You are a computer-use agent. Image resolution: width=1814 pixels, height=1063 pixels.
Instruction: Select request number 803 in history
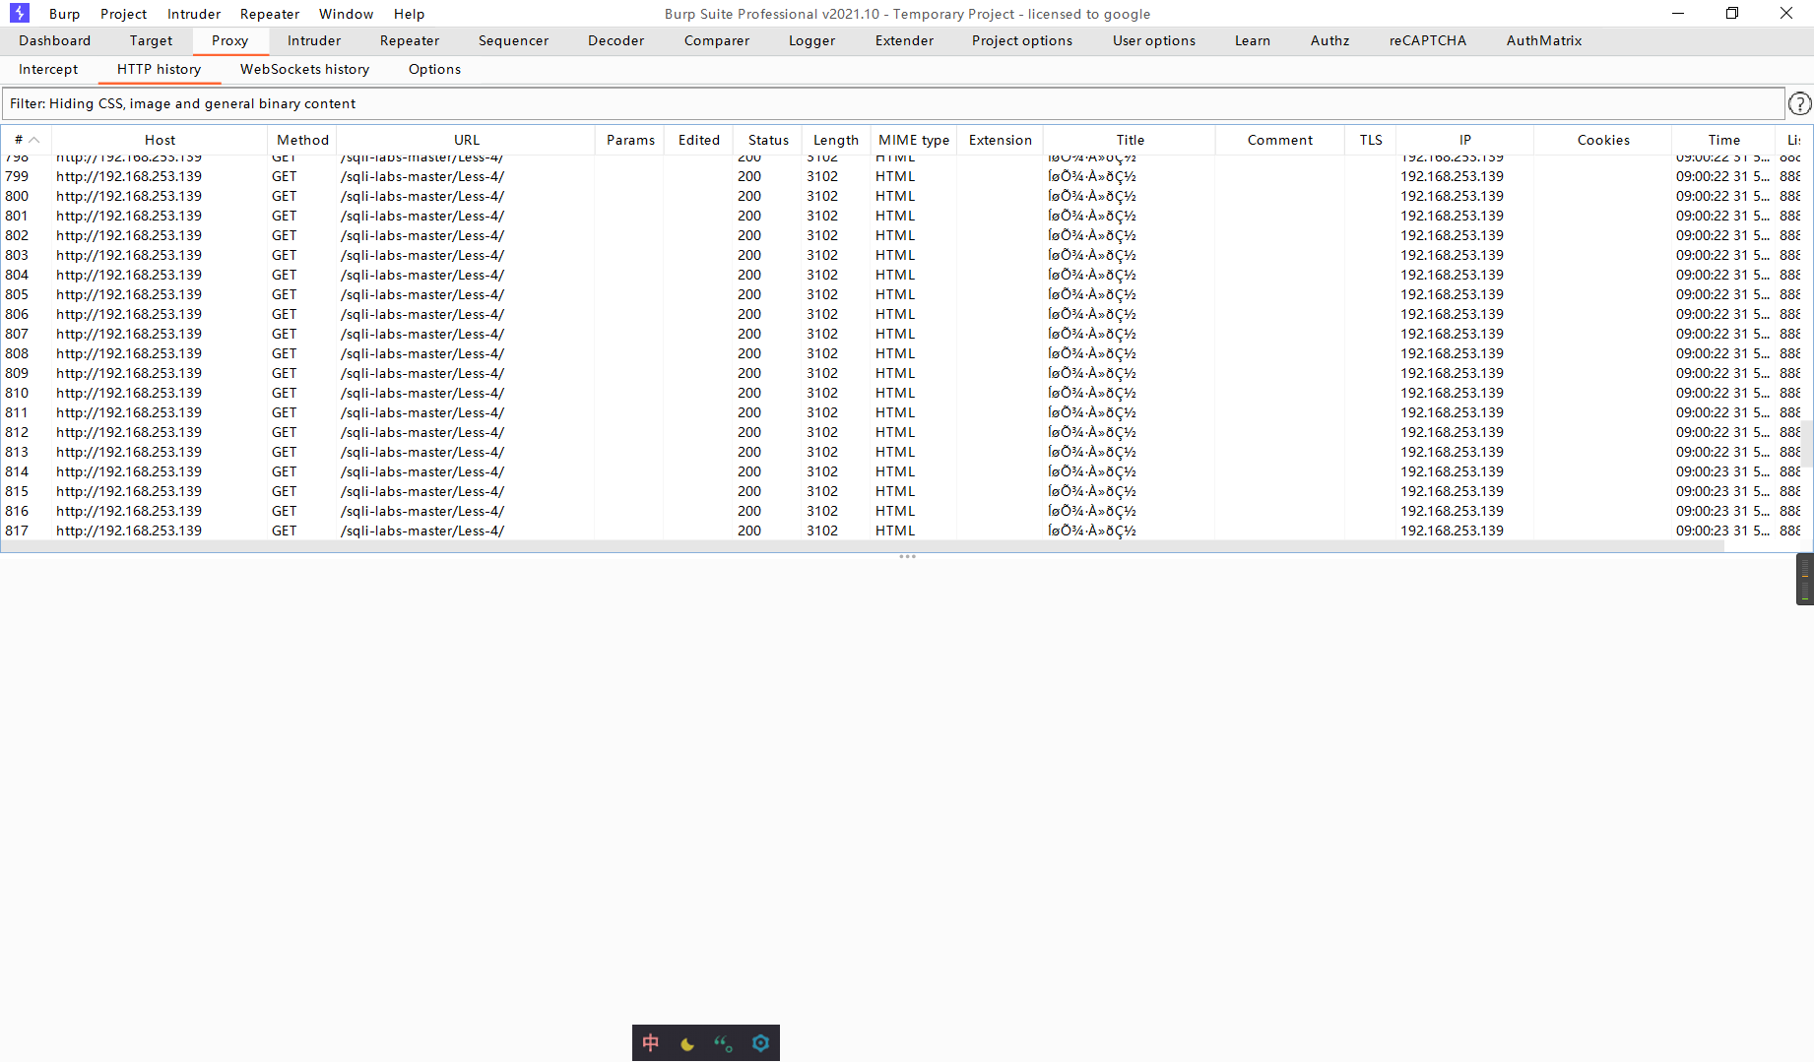(901, 255)
